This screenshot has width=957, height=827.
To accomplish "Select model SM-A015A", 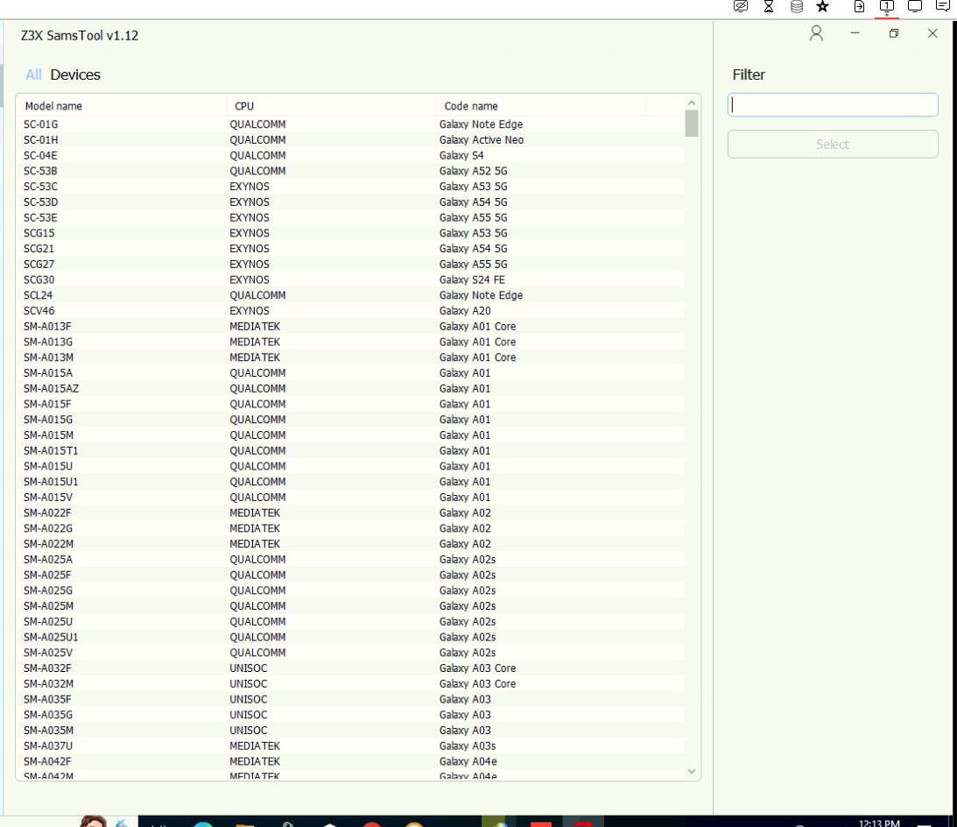I will [x=351, y=373].
